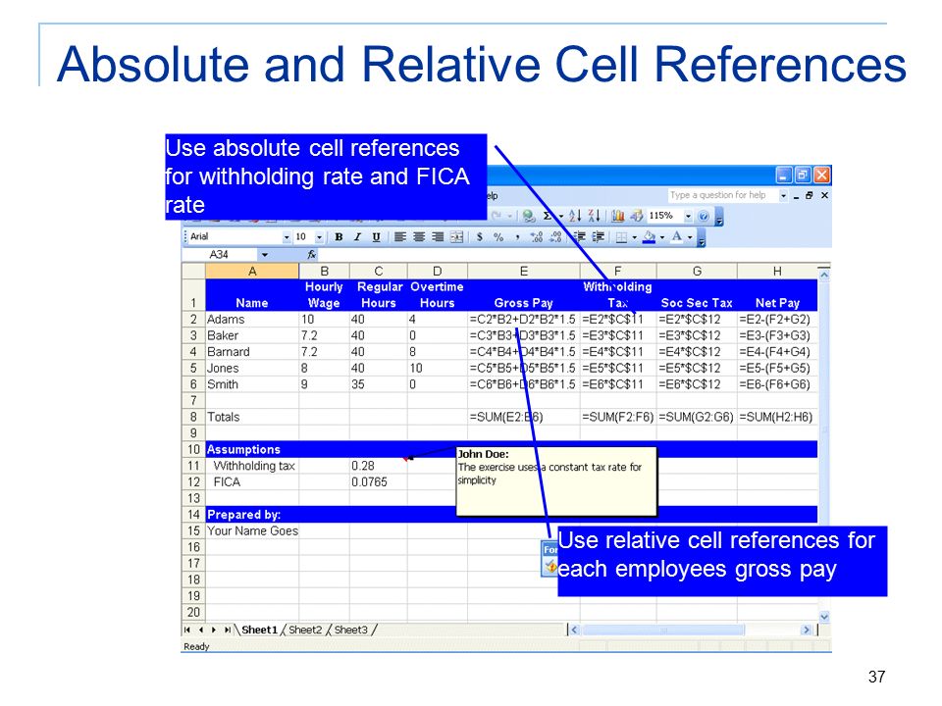Open Zoom 115% dropdown

(689, 216)
